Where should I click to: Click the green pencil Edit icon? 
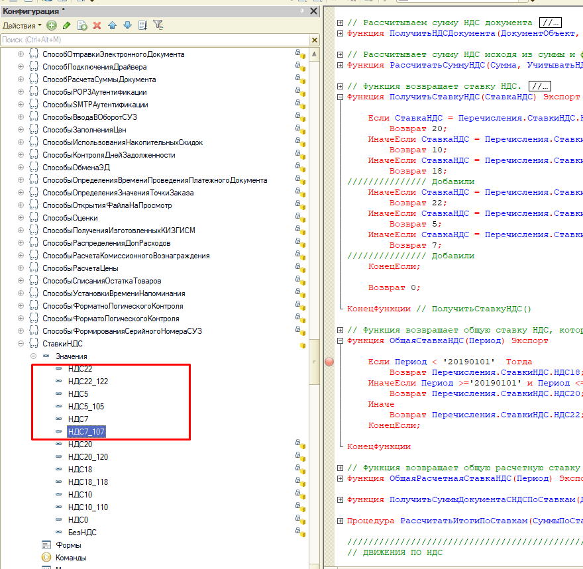(x=66, y=25)
